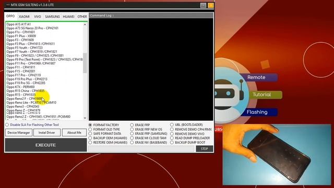Click the Instal Driver button
334x188 pixels.
pos(47,133)
